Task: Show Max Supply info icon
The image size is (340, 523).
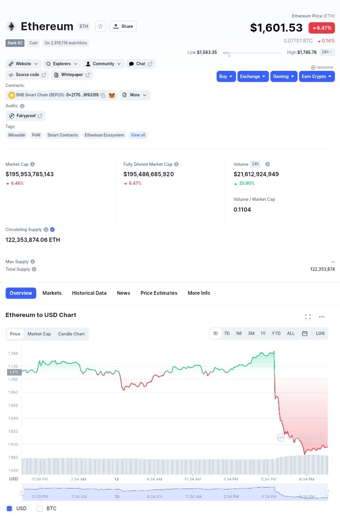Action: pos(33,262)
